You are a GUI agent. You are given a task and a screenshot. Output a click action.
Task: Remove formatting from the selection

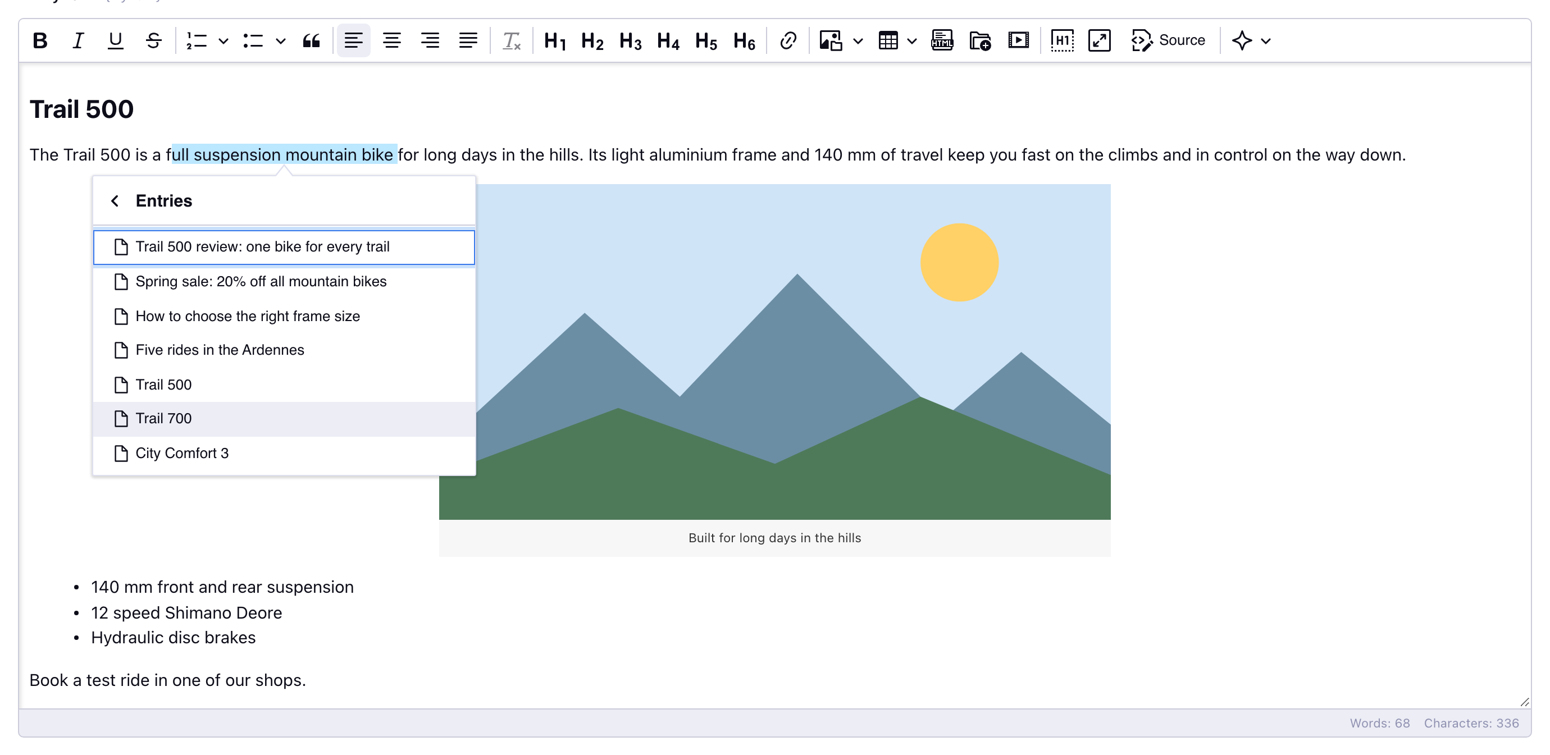point(512,41)
